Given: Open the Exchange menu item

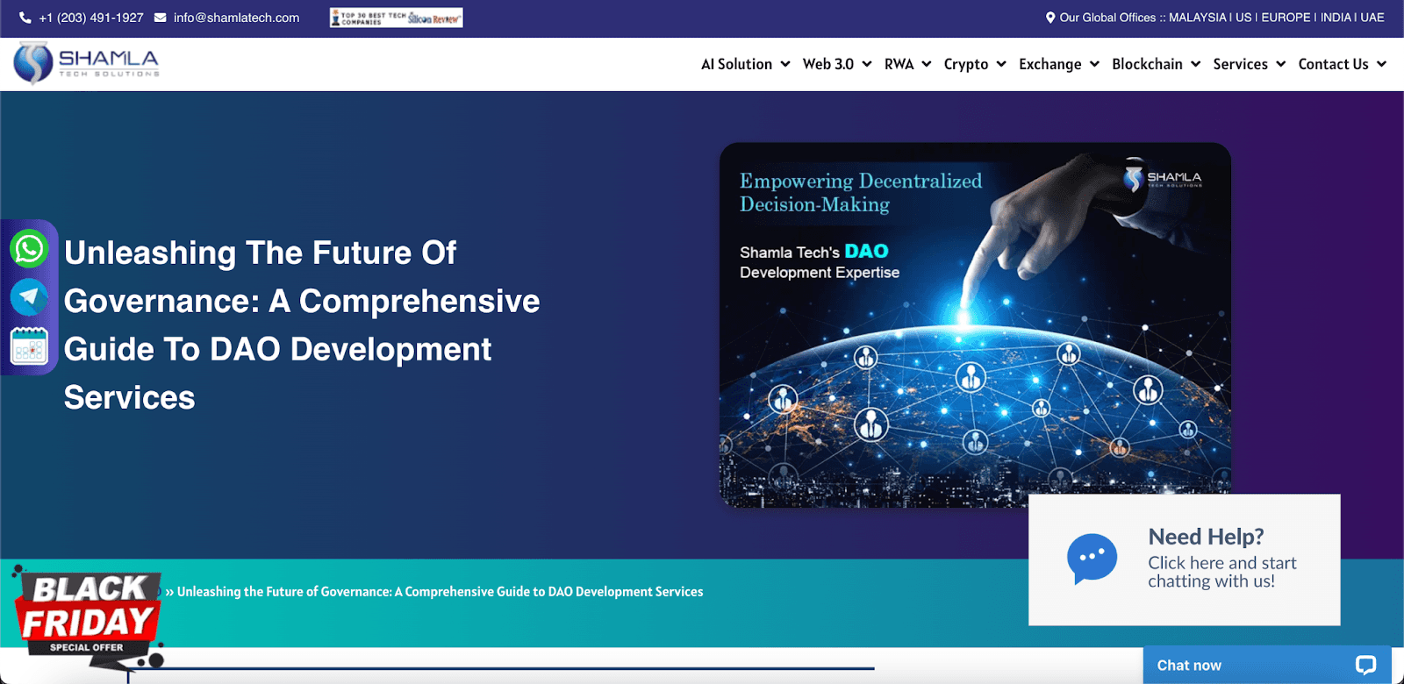Looking at the screenshot, I should (x=1049, y=64).
